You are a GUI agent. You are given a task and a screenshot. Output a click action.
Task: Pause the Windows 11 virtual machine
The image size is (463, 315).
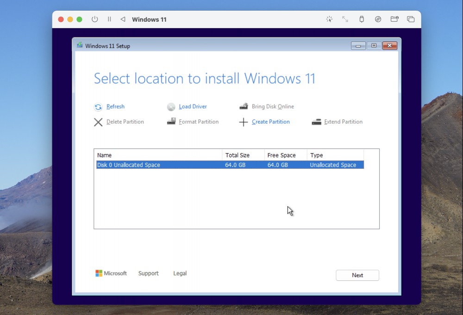point(109,19)
